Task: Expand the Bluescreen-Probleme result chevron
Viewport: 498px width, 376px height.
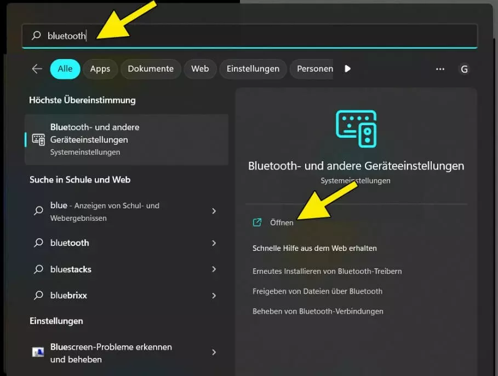Action: click(214, 352)
